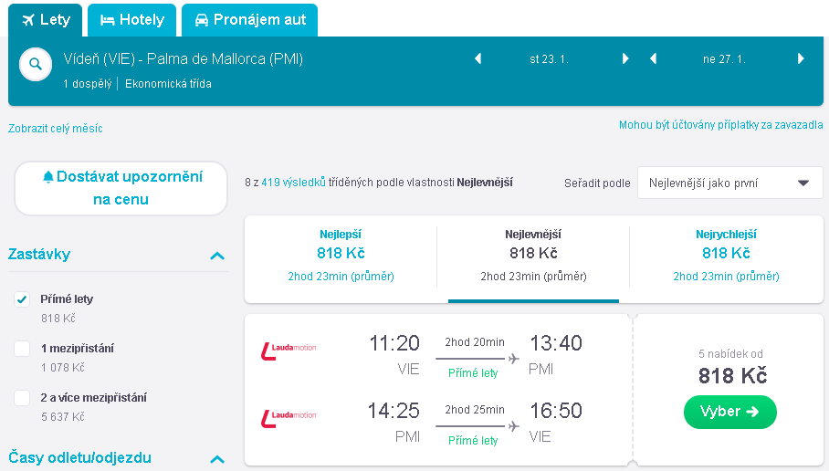Open Zobrazit celý měsíc link
Viewport: 829px width, 471px height.
pyautogui.click(x=56, y=129)
